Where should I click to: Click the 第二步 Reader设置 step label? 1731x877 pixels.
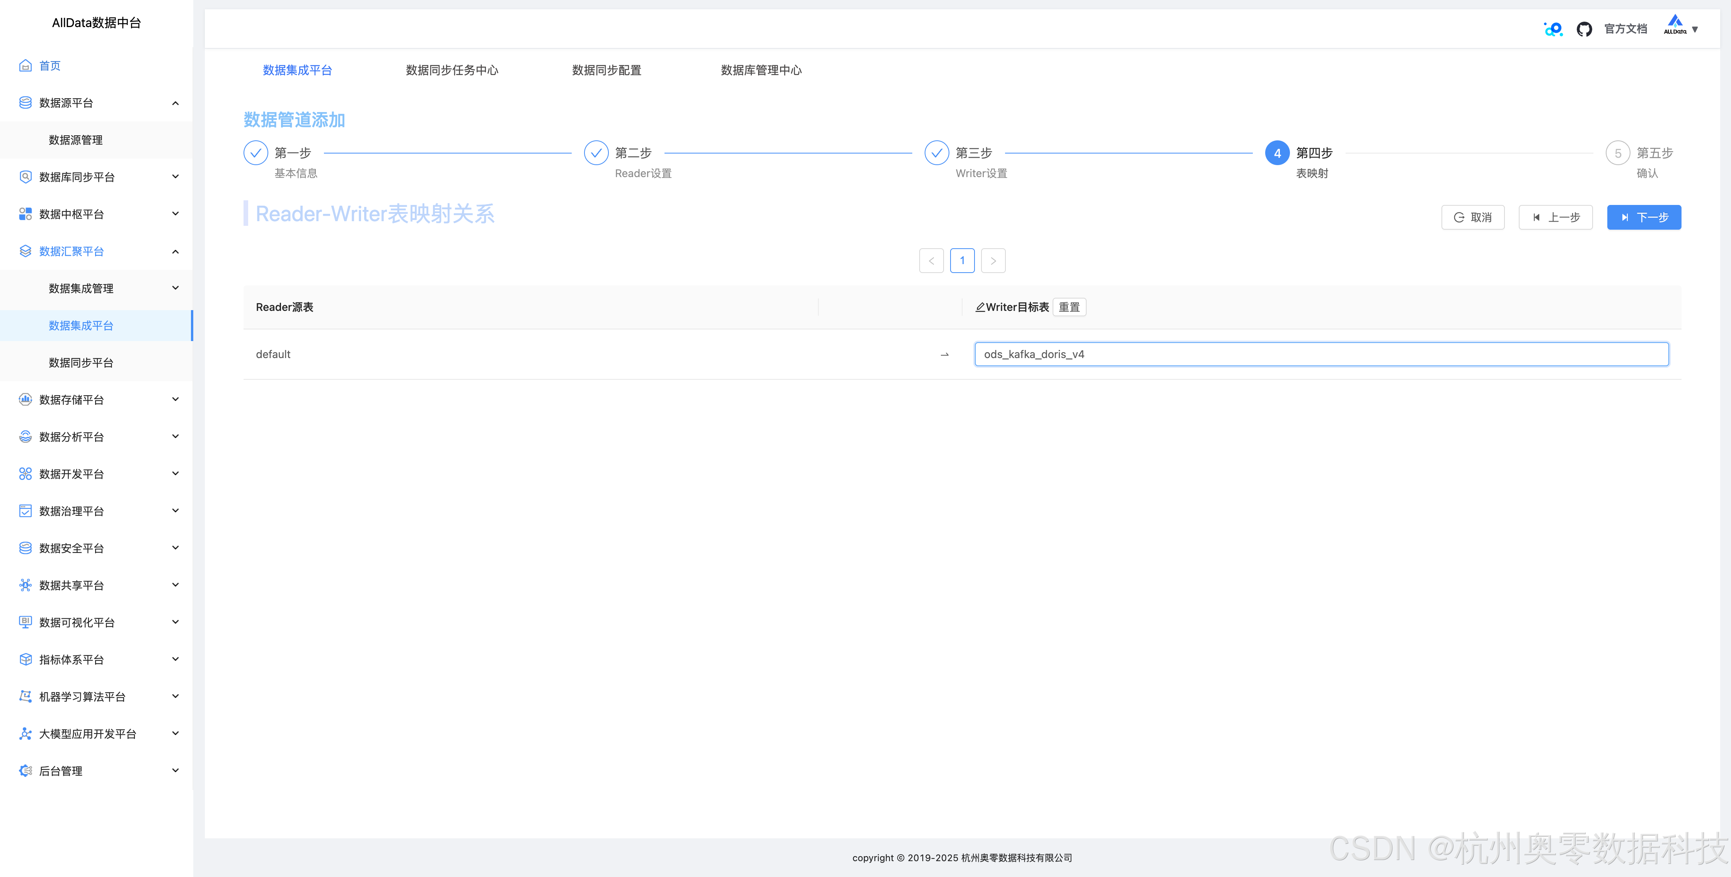pyautogui.click(x=643, y=163)
